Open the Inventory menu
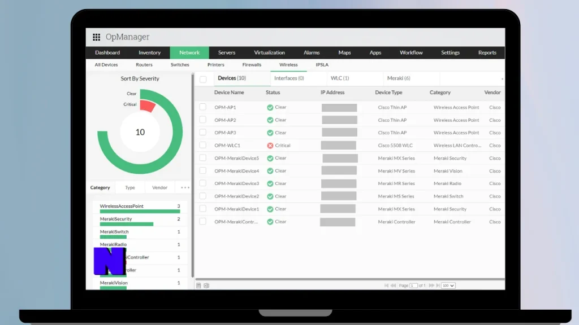 coord(149,52)
